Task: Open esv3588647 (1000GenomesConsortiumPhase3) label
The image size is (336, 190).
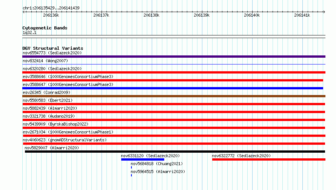Action: point(68,84)
